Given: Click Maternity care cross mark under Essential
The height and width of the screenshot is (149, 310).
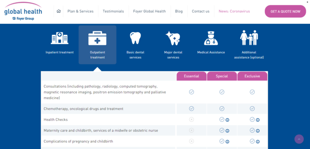Looking at the screenshot, I should pyautogui.click(x=191, y=130).
